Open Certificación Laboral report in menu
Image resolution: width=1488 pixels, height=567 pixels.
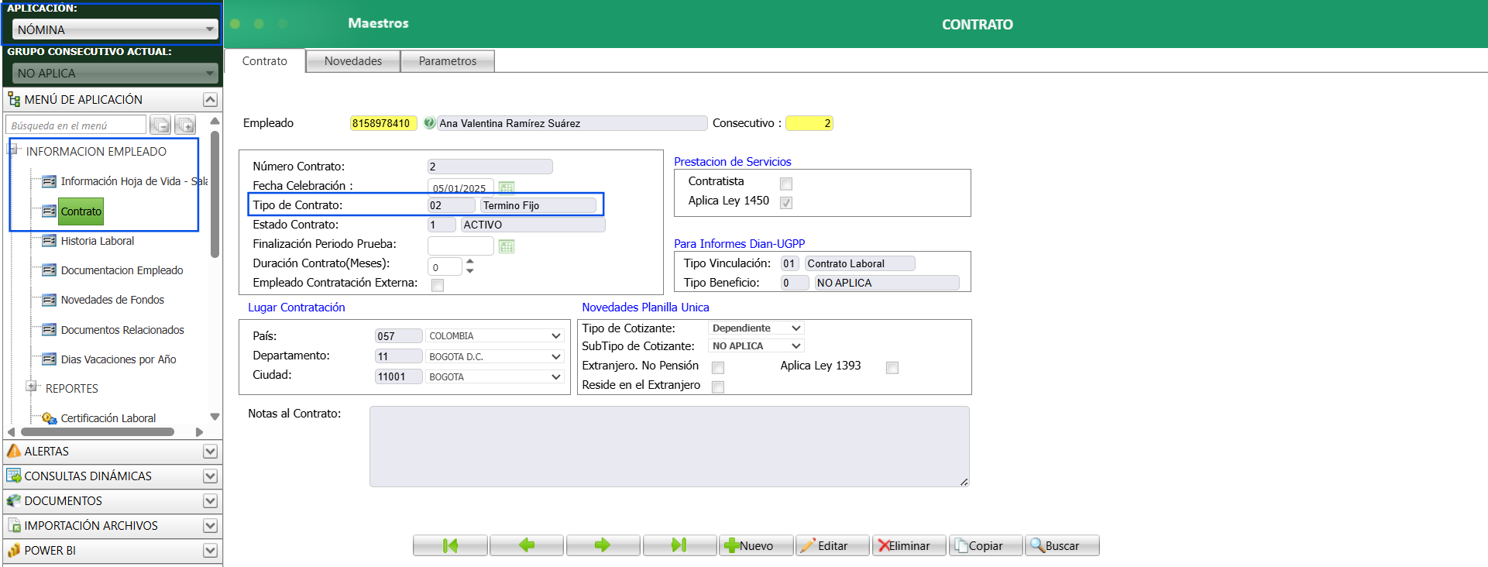click(108, 418)
